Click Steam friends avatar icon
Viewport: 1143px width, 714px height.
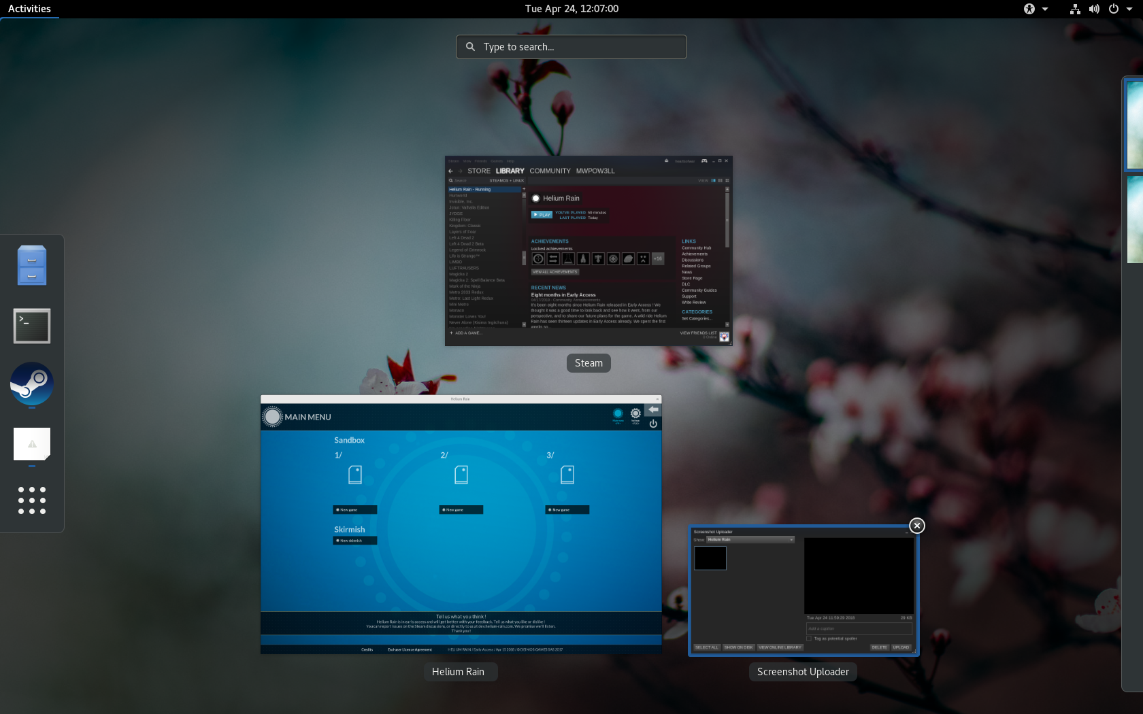(725, 337)
